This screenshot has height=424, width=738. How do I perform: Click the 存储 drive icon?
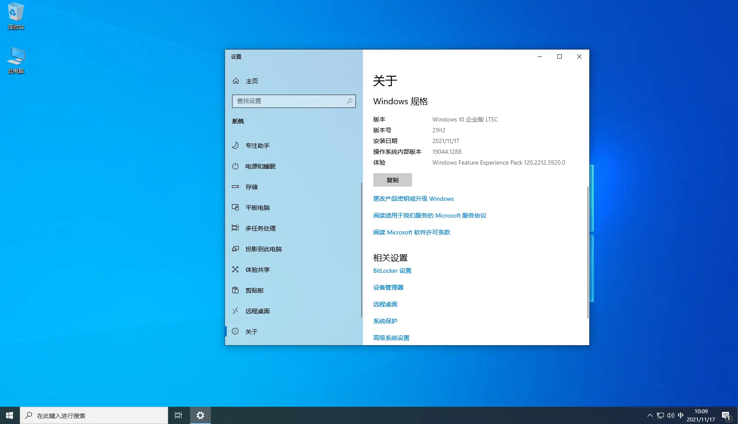click(x=235, y=187)
